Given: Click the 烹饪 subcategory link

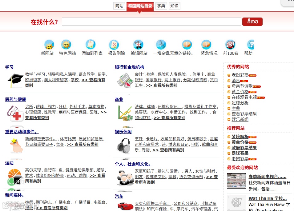Looking at the screenshot, I should [139, 139].
